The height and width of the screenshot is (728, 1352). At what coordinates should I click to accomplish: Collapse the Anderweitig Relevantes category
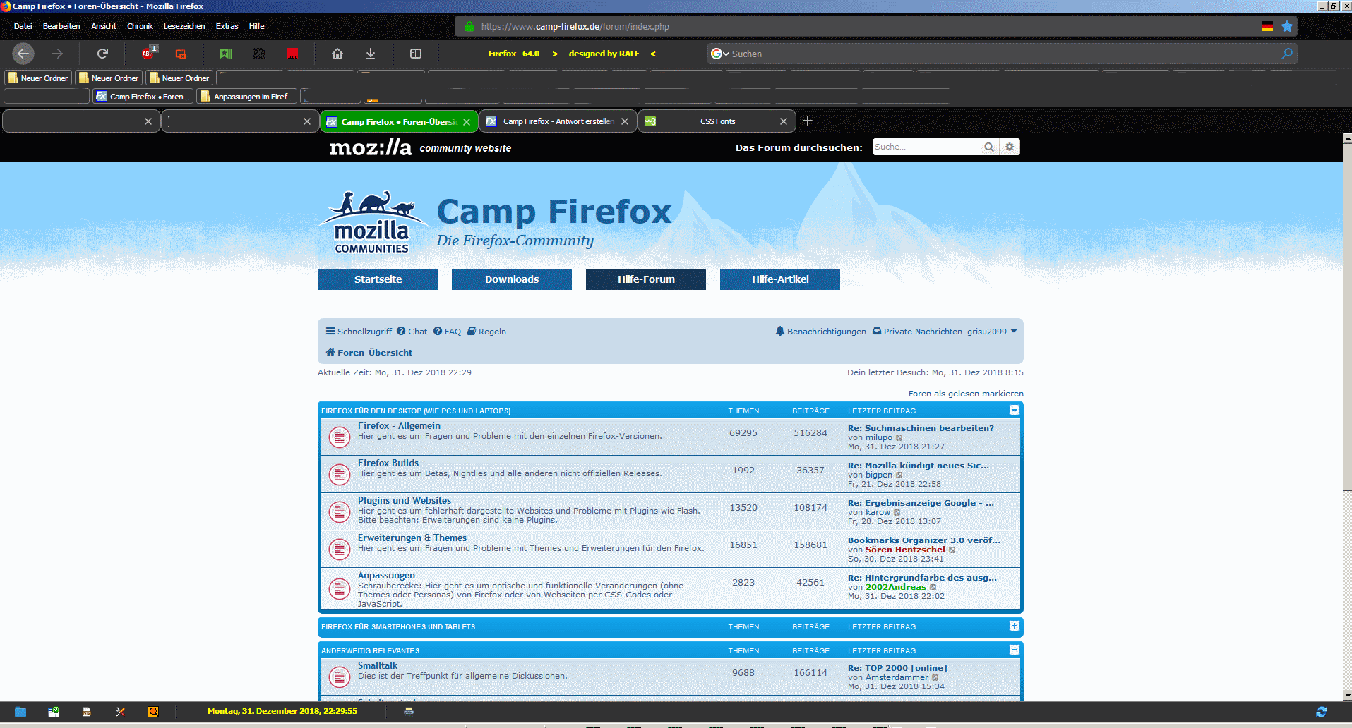[x=1015, y=650]
